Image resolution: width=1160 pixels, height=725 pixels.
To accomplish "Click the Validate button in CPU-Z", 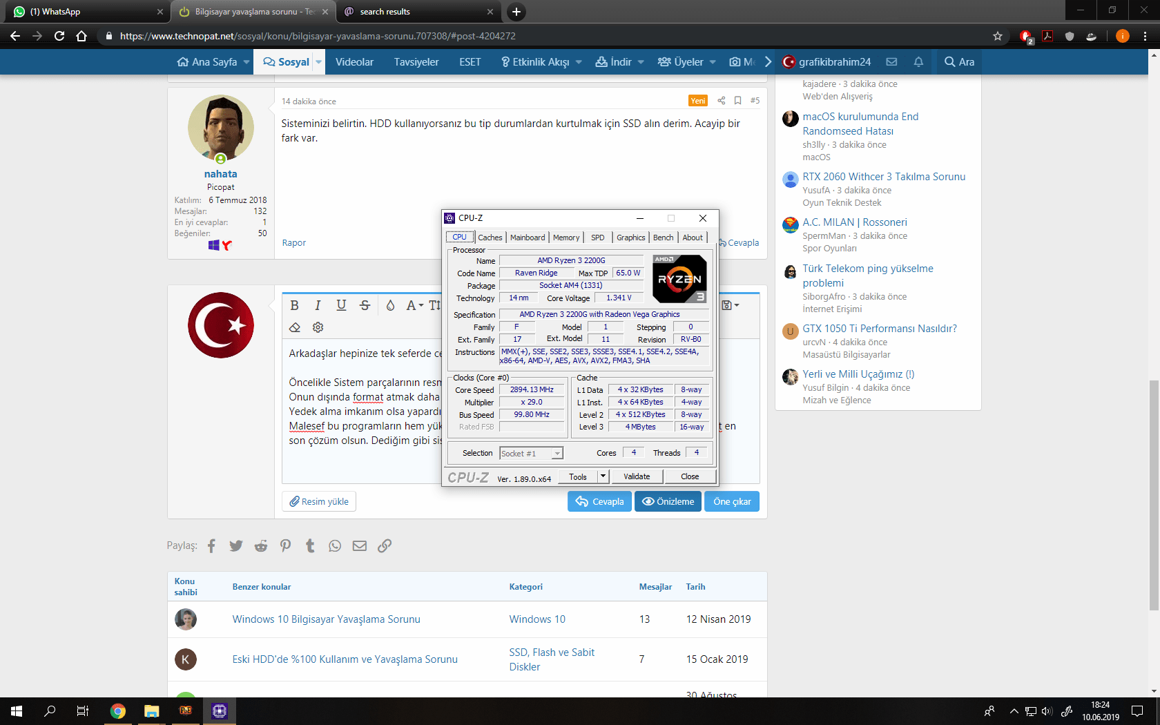I will 637,476.
